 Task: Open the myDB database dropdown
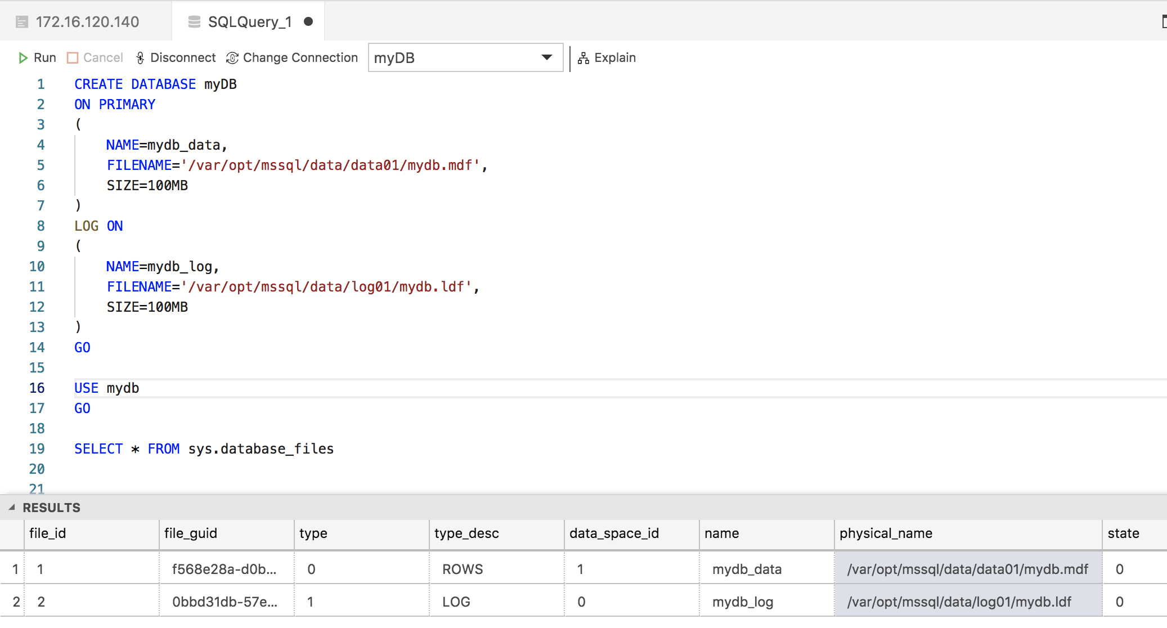click(x=546, y=57)
